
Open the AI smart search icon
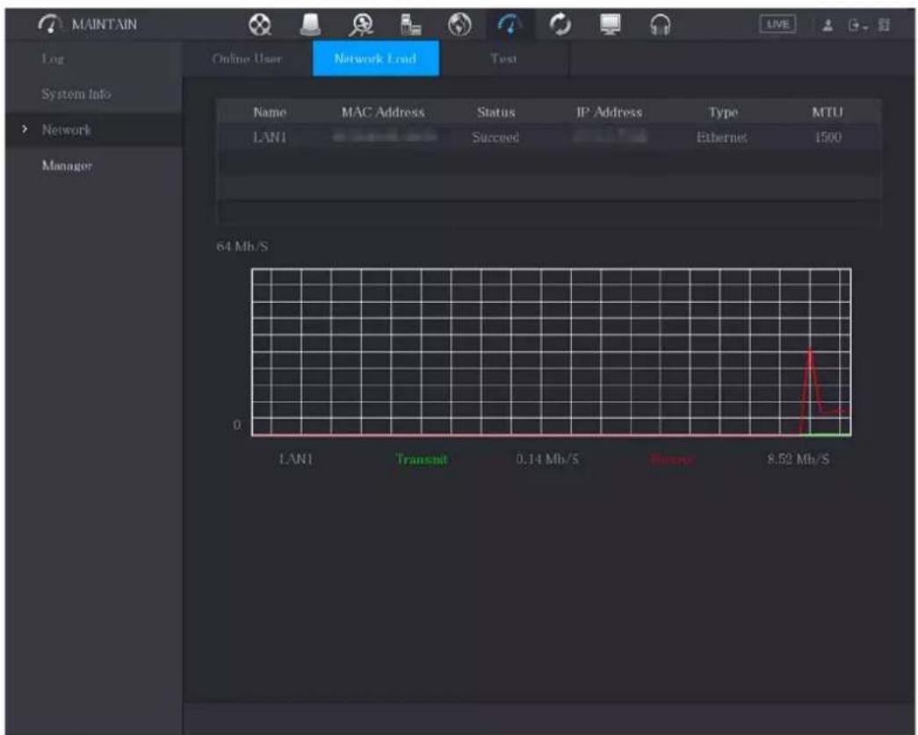pos(361,25)
